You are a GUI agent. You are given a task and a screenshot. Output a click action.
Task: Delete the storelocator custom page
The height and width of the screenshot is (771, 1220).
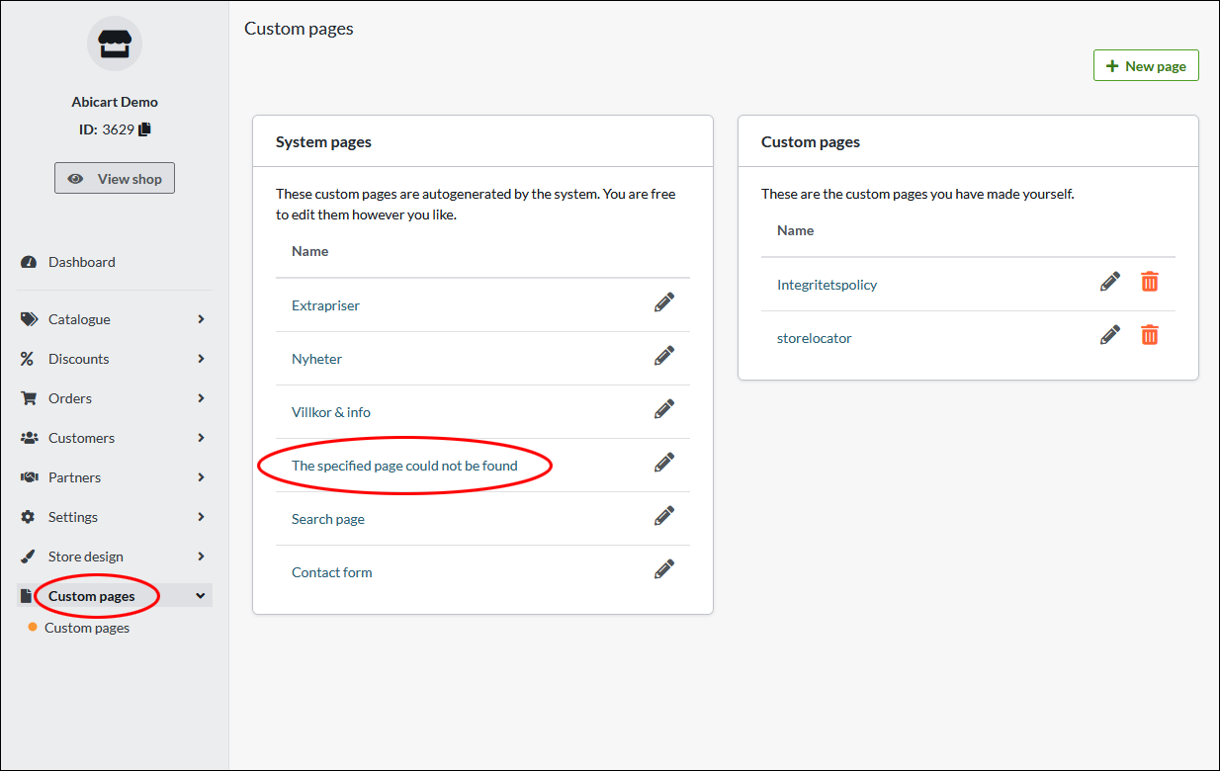[x=1149, y=336]
